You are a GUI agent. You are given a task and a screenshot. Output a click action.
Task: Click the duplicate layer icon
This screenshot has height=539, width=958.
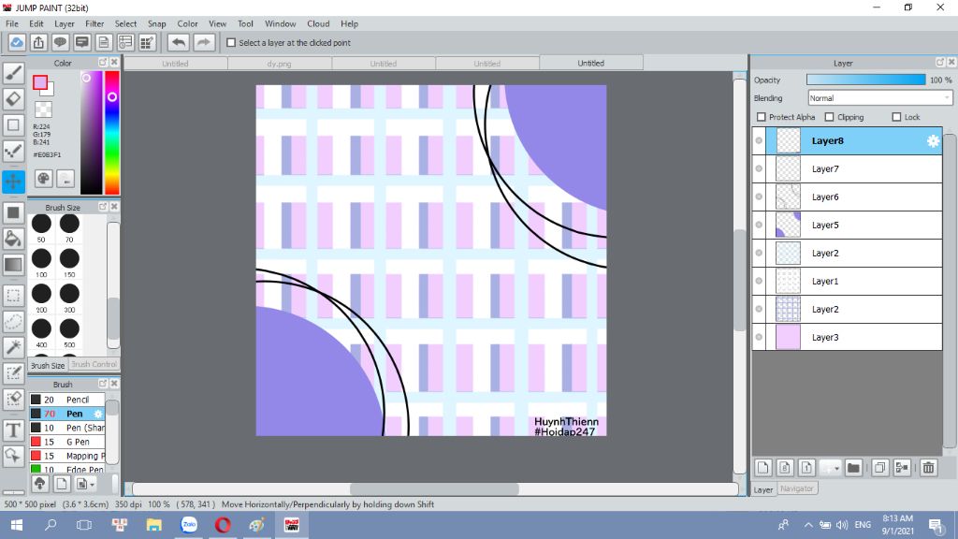879,468
